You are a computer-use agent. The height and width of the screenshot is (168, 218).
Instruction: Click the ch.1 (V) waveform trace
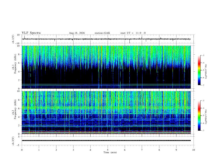coord(106,39)
